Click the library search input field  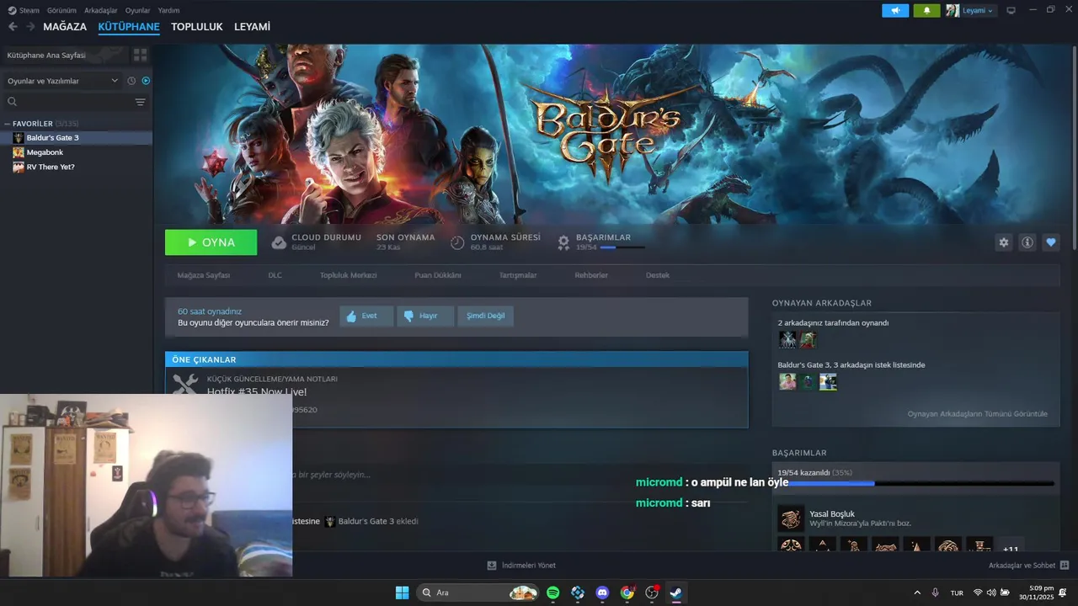(x=76, y=102)
